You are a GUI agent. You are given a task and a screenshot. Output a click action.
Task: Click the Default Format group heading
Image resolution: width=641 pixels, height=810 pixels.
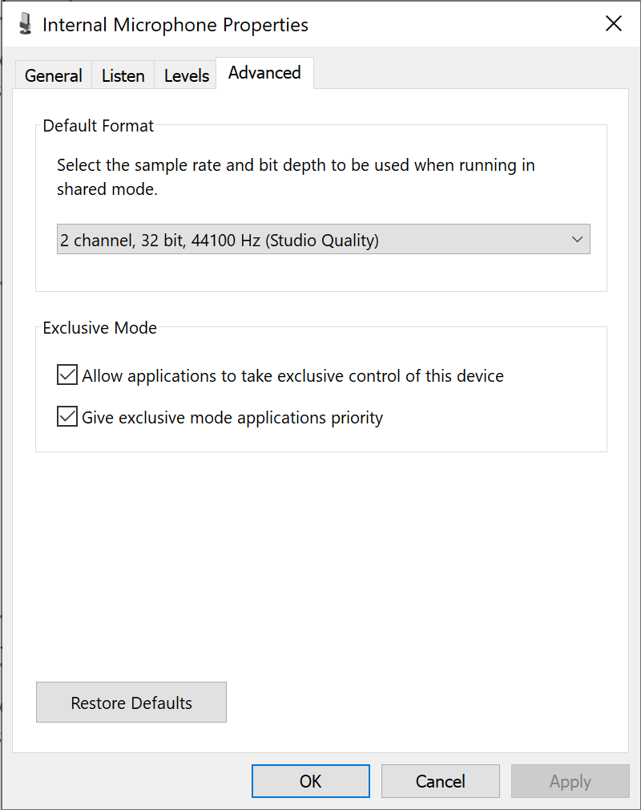coord(98,126)
